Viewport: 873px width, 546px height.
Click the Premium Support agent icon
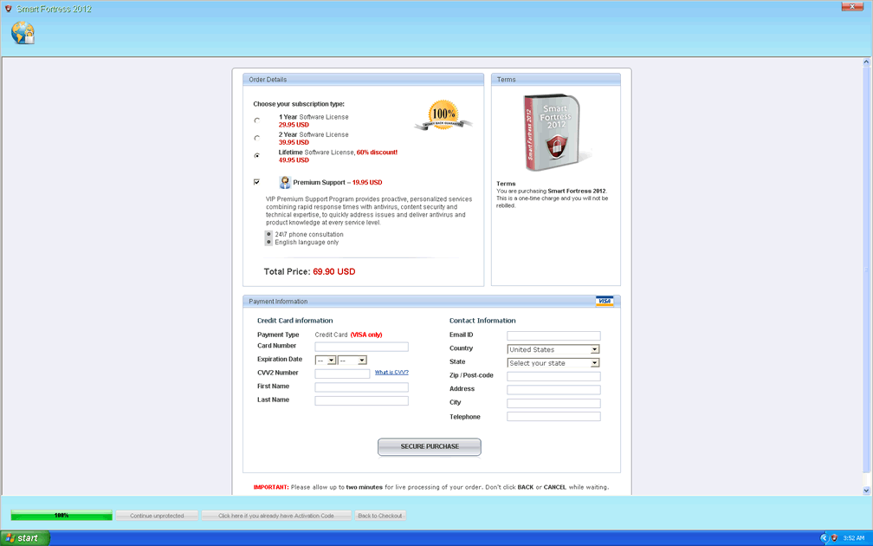coord(285,183)
